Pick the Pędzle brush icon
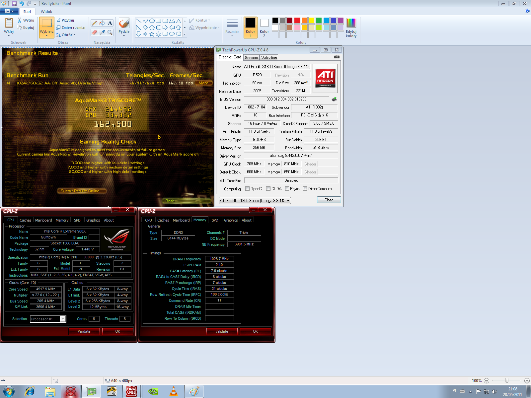This screenshot has width=531, height=398. coord(124,23)
